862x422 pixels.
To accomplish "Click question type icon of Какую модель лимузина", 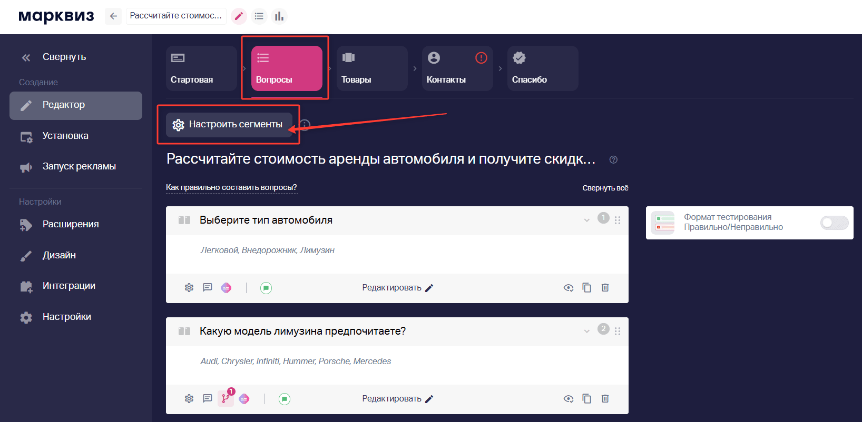I will [x=184, y=331].
